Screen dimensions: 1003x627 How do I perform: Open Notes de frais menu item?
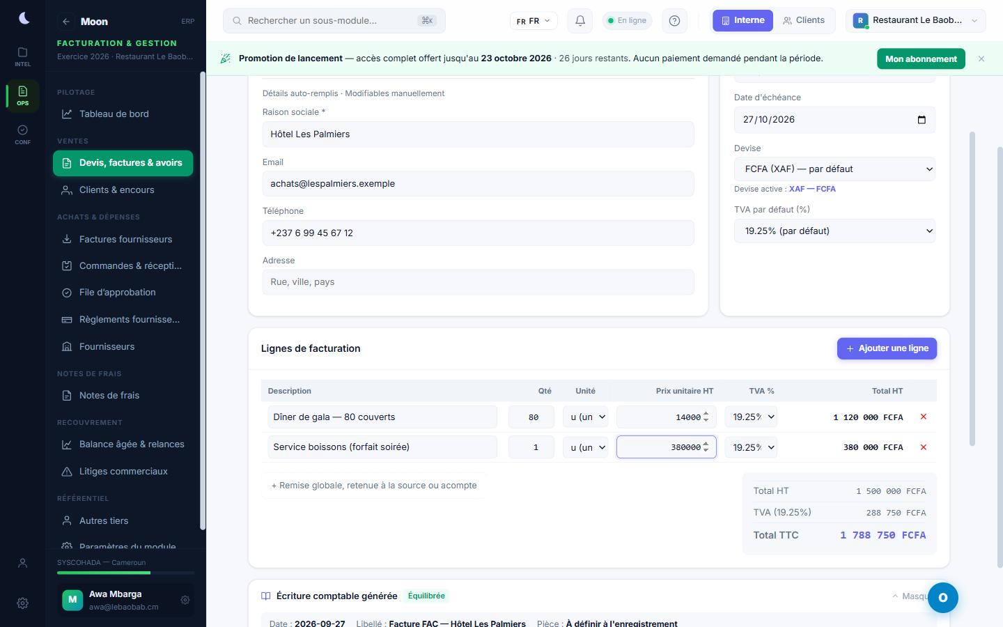123,396
